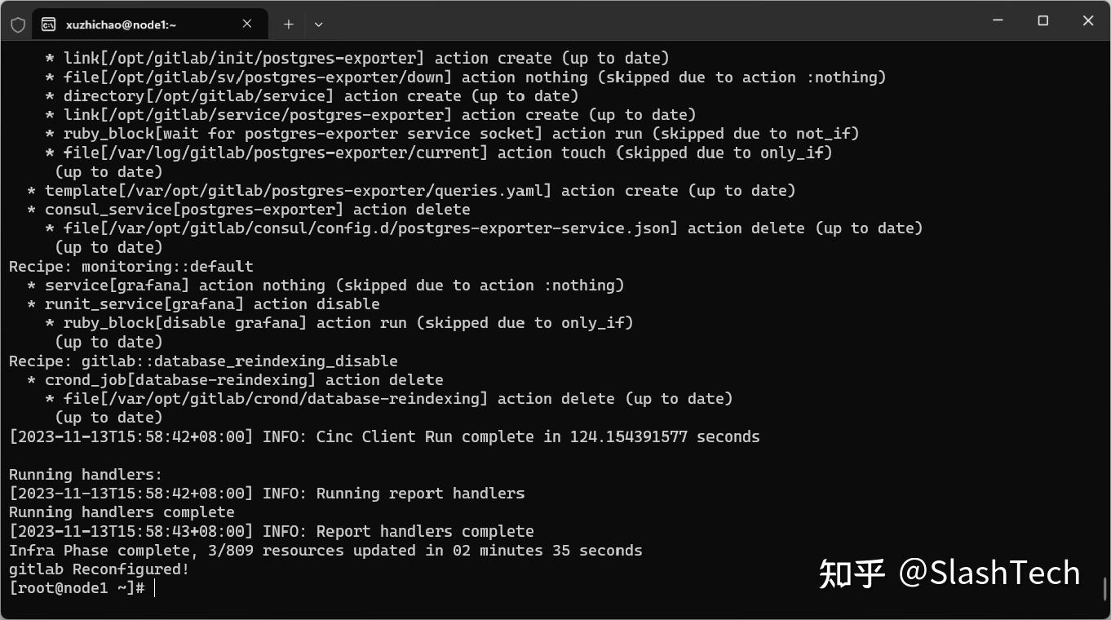Image resolution: width=1111 pixels, height=620 pixels.
Task: Open a new terminal tab with the plus button
Action: pos(288,24)
